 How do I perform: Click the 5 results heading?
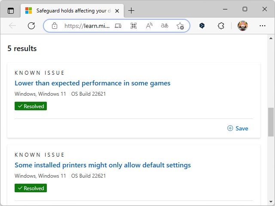coord(22,48)
